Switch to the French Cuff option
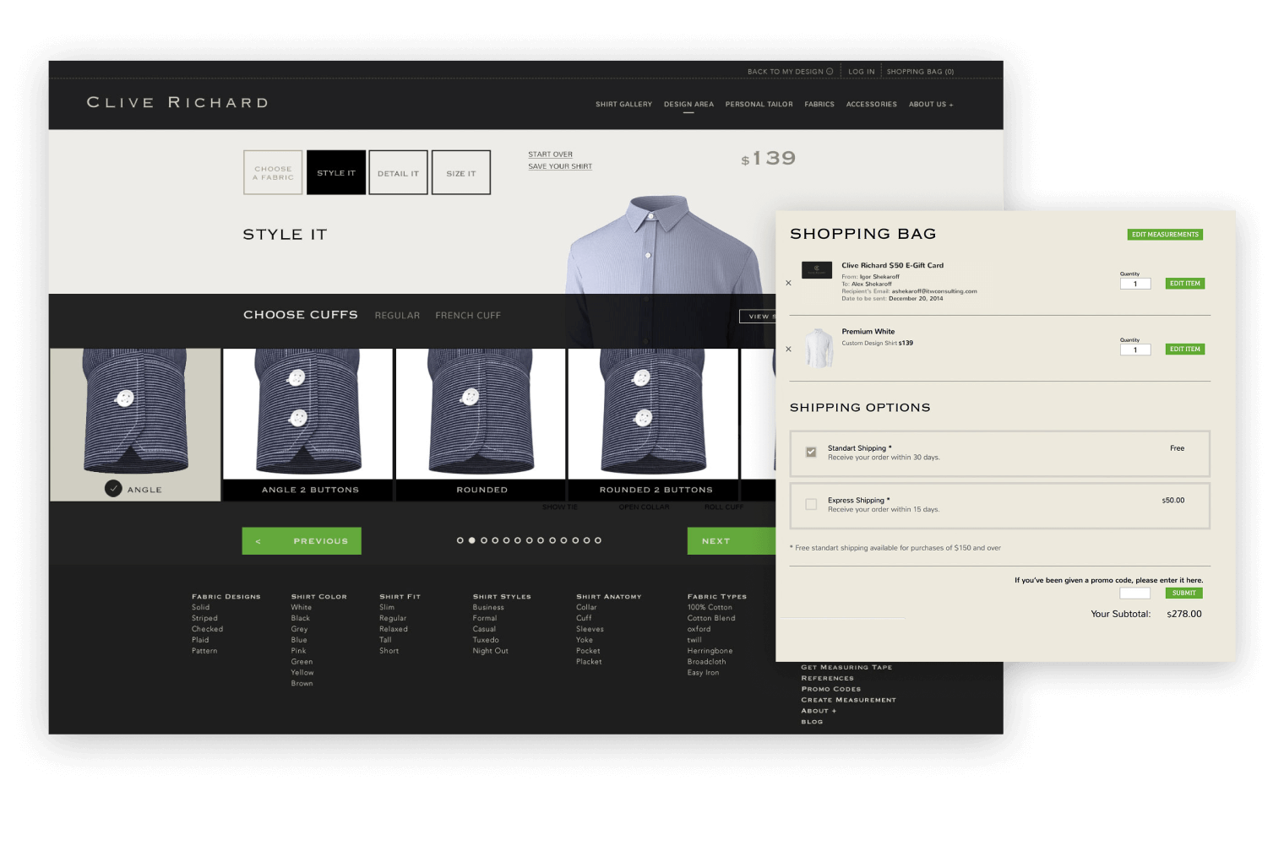The image size is (1284, 851). [x=467, y=315]
